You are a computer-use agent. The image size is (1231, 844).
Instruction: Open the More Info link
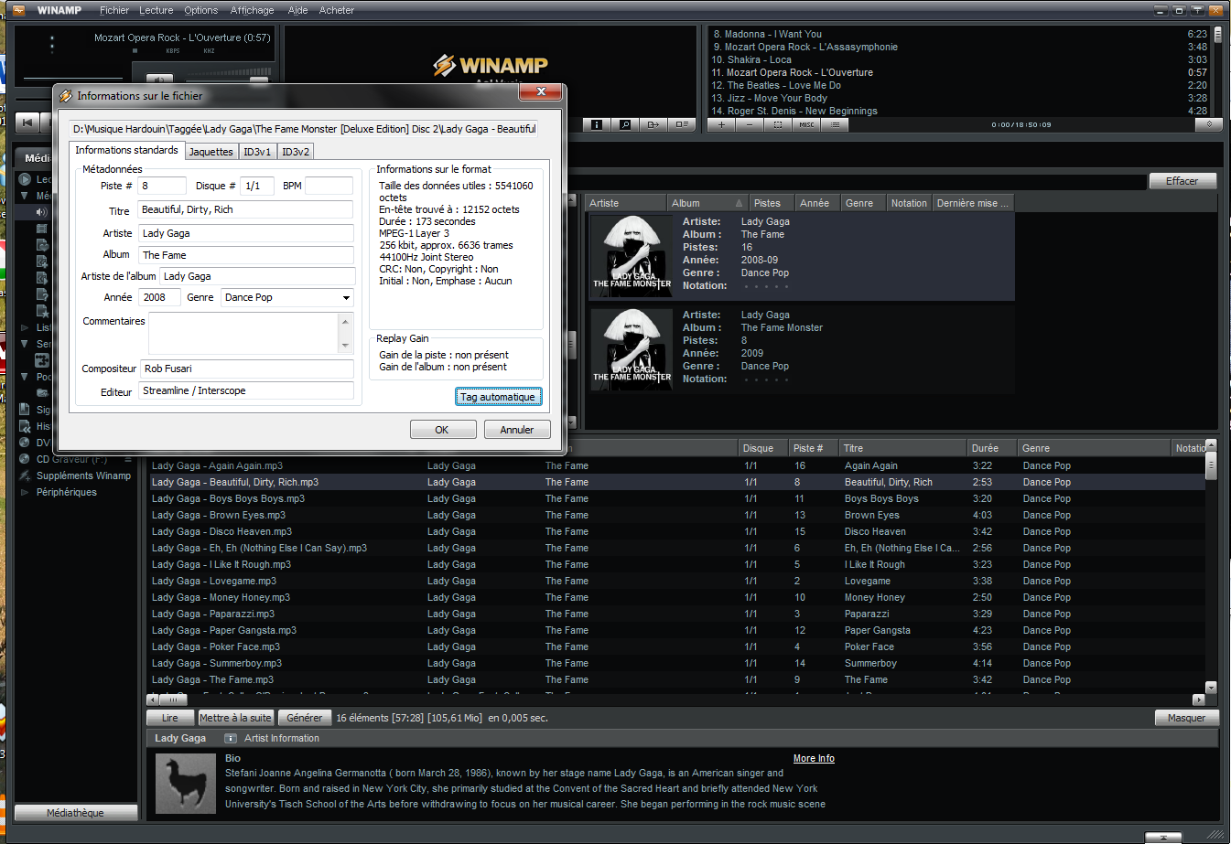814,758
